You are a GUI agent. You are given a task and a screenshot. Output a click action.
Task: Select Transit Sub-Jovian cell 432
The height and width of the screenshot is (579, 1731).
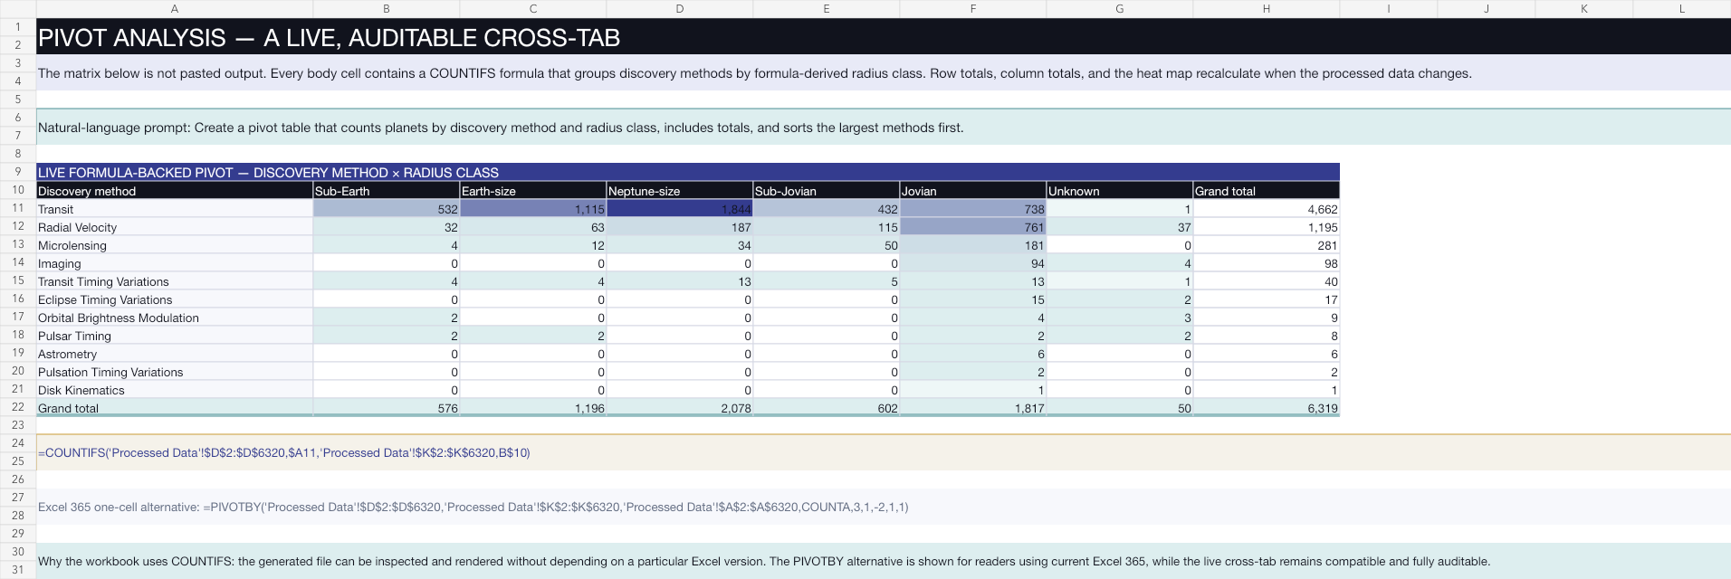pos(827,209)
